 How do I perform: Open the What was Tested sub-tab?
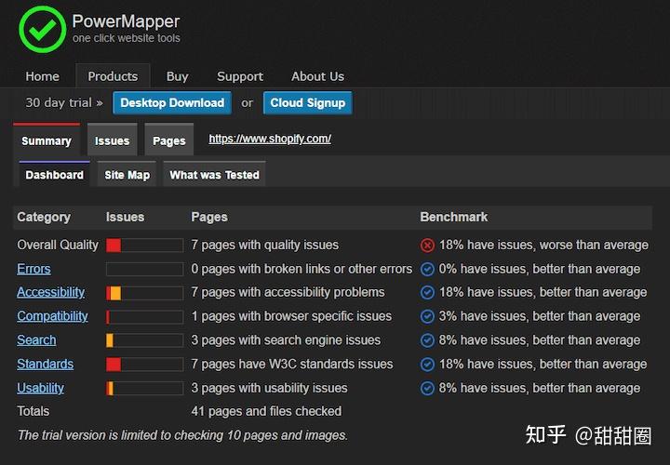(215, 175)
